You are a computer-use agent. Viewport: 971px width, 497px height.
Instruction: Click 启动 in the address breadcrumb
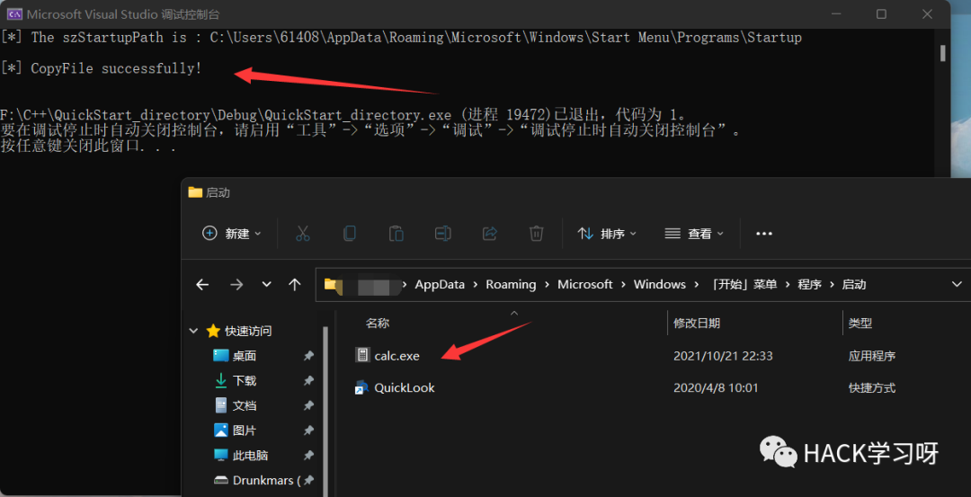click(854, 285)
